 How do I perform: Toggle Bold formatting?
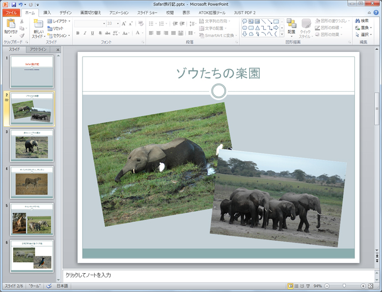[78, 33]
